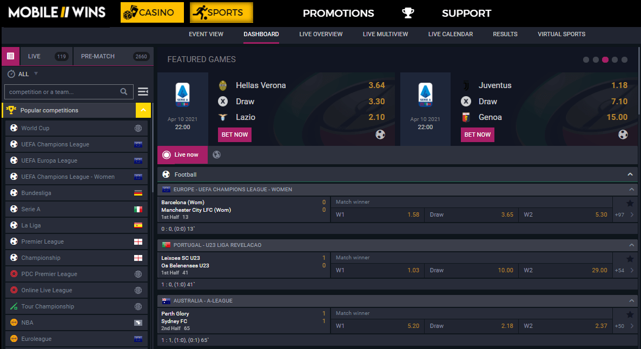Select the fourth featured games carousel dot
Screen dimensions: 641x349
click(615, 59)
